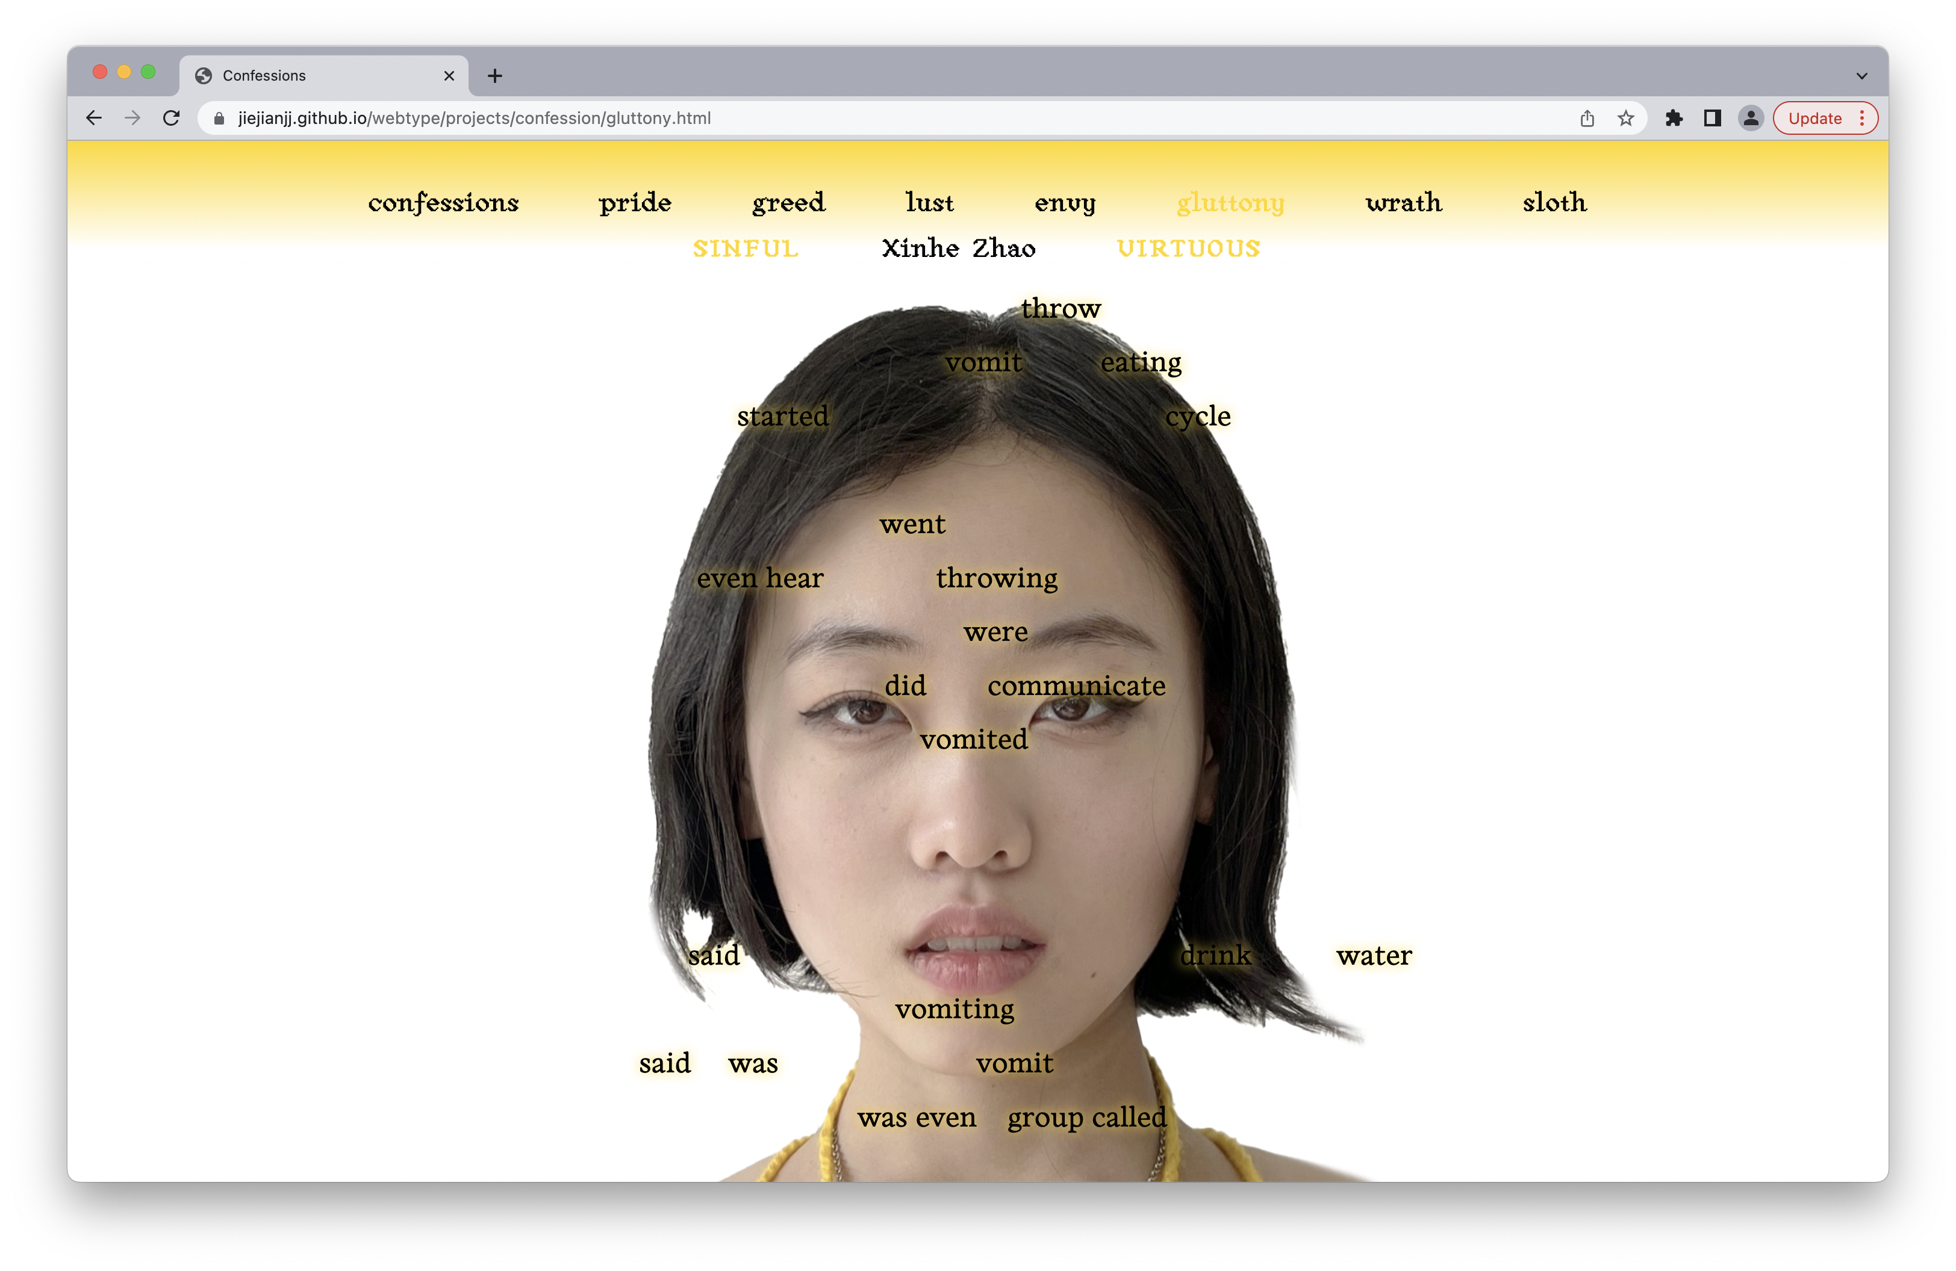This screenshot has height=1271, width=1956.
Task: Navigate to the pride page
Action: tap(635, 202)
